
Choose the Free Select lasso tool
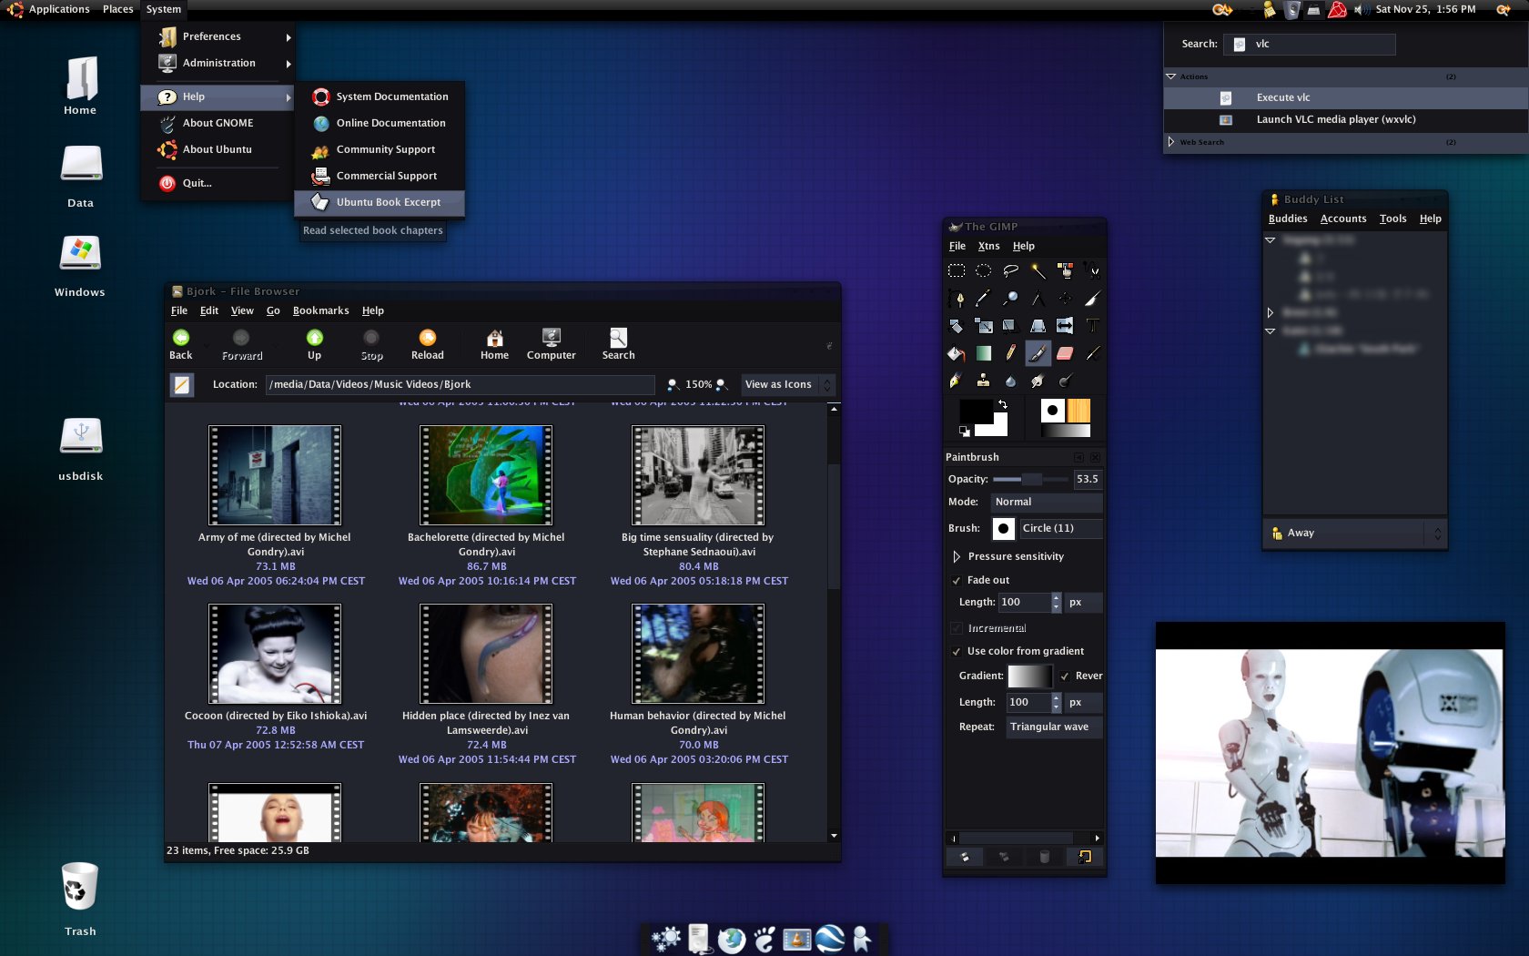point(1010,270)
